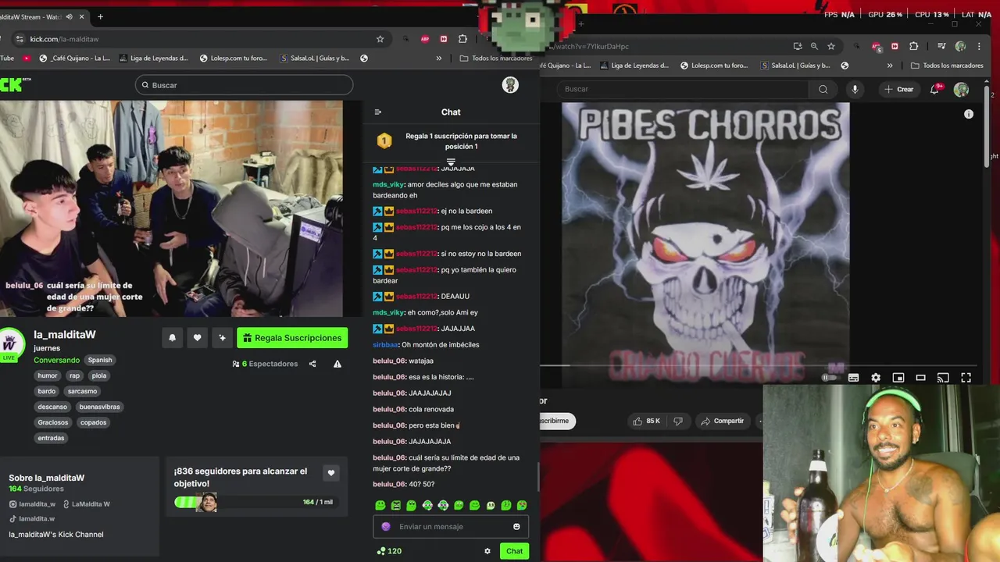Follow la_malditaW with heart button
This screenshot has height=562, width=1000.
198,338
